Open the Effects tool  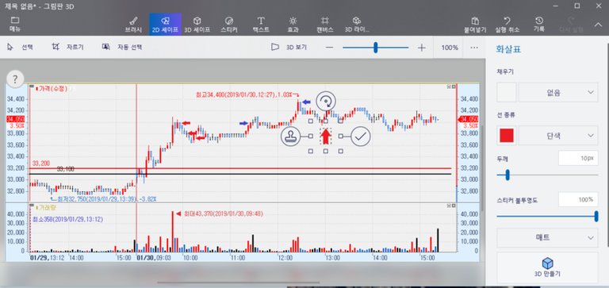pos(293,24)
